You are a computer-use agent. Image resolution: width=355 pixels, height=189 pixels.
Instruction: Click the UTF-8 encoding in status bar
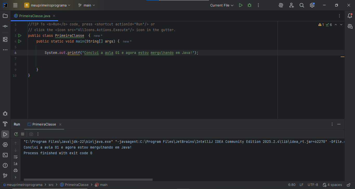click(x=313, y=185)
